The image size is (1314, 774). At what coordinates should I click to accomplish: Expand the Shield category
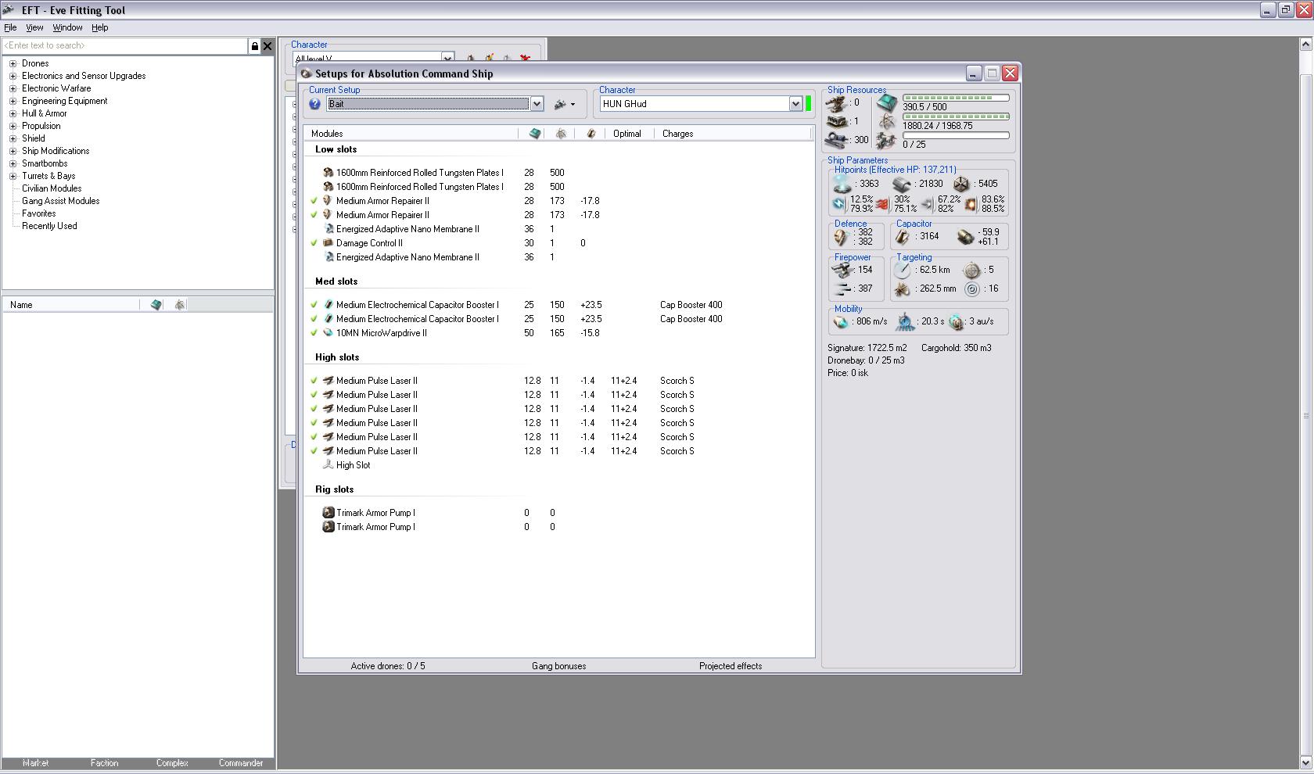(x=13, y=138)
